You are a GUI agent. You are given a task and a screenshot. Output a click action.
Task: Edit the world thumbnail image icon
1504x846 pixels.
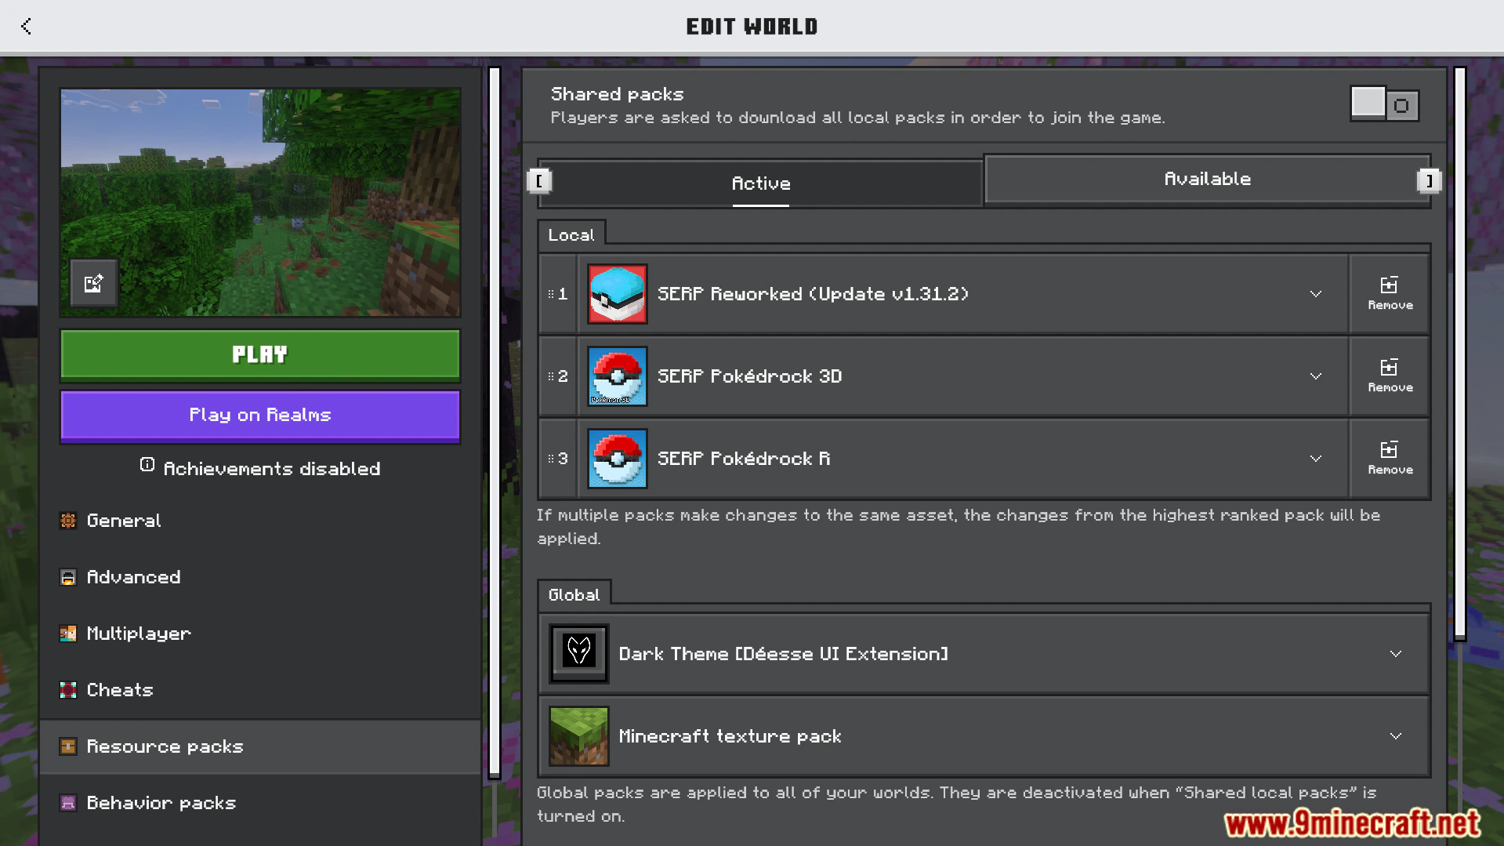(93, 283)
